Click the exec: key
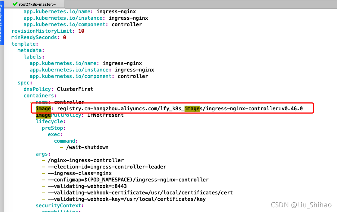 click(x=55, y=134)
